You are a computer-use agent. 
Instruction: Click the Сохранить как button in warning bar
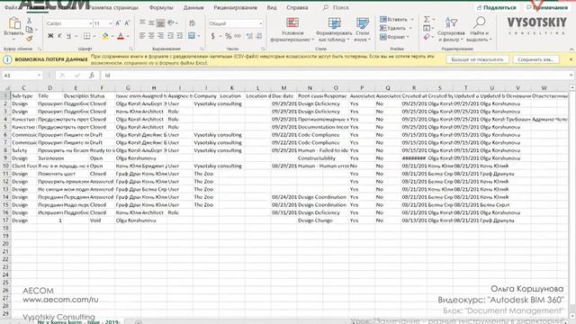click(535, 59)
